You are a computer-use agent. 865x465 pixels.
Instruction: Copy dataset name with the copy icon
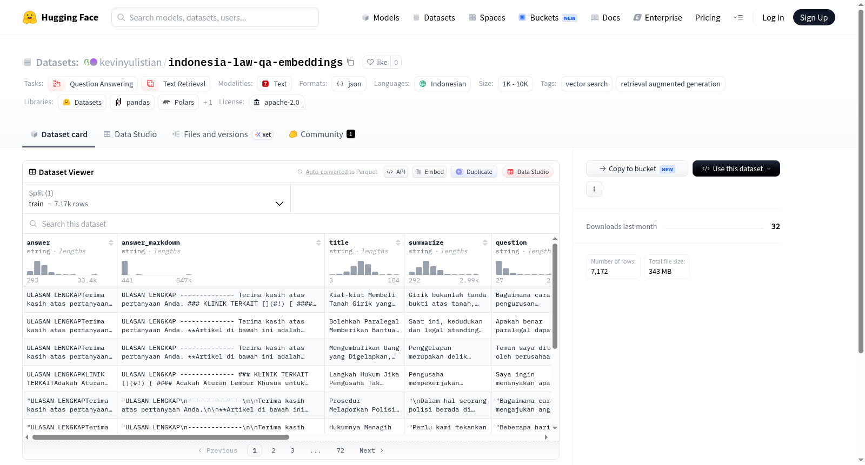click(350, 62)
